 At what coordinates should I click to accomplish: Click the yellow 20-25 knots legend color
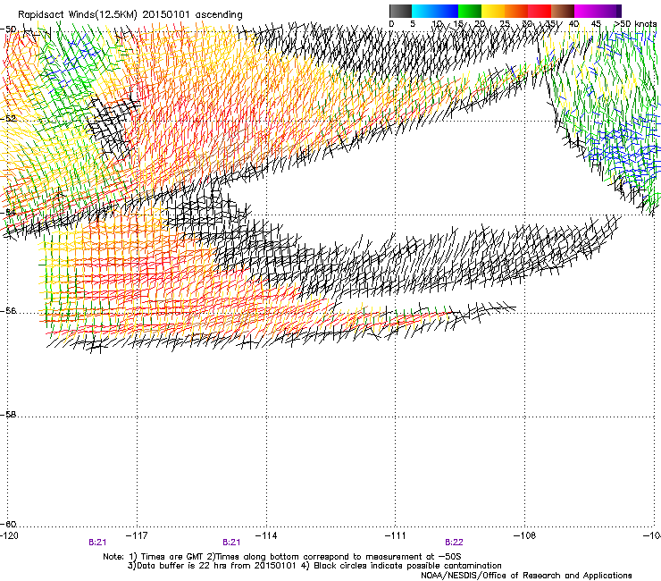(493, 11)
